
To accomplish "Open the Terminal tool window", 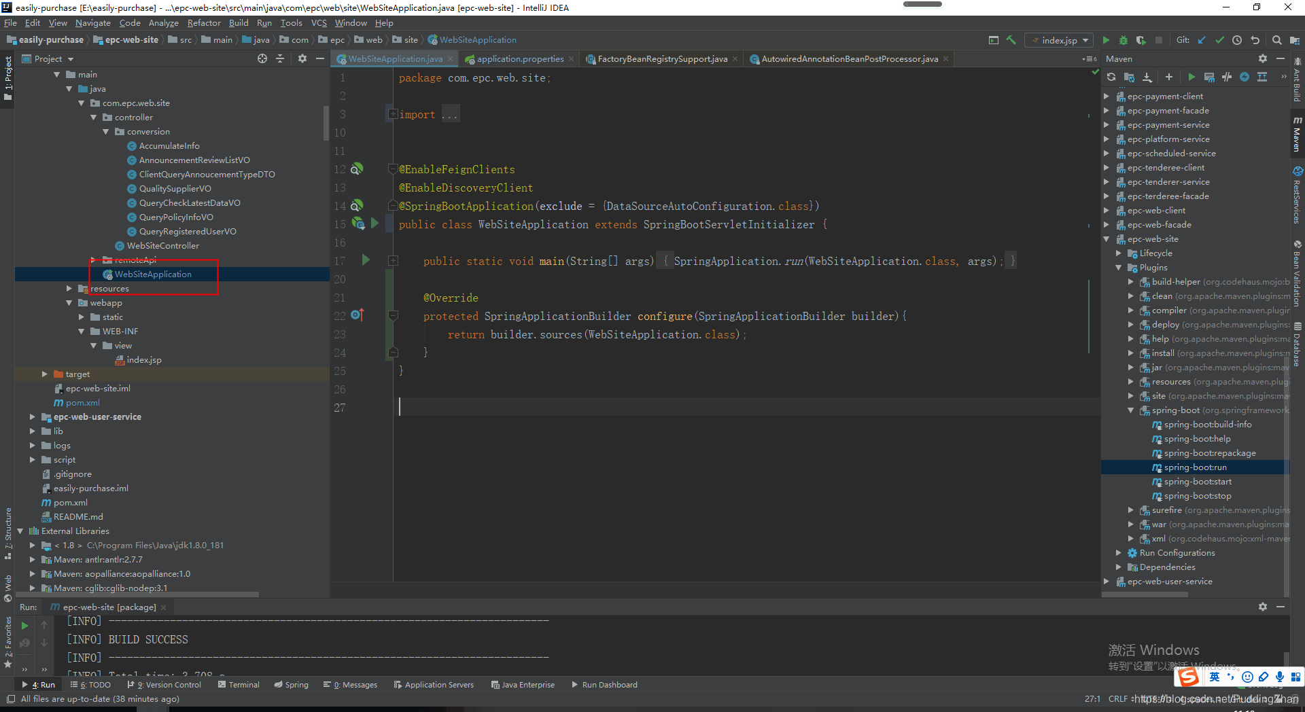I will (x=239, y=685).
